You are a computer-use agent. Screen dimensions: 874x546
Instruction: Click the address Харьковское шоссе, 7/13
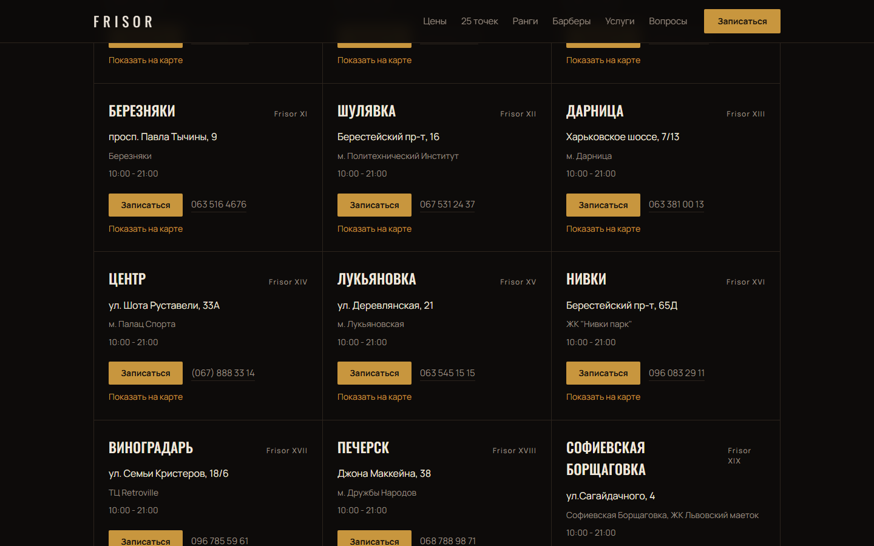tap(623, 137)
